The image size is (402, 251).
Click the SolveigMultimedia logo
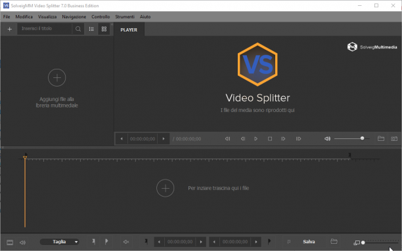(372, 47)
